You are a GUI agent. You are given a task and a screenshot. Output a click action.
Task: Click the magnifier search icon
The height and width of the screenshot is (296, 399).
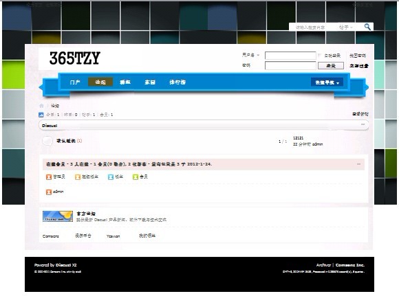click(x=367, y=27)
